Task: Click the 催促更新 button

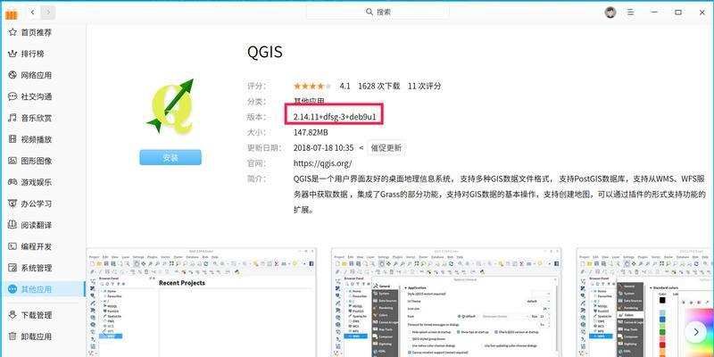Action: [x=386, y=148]
